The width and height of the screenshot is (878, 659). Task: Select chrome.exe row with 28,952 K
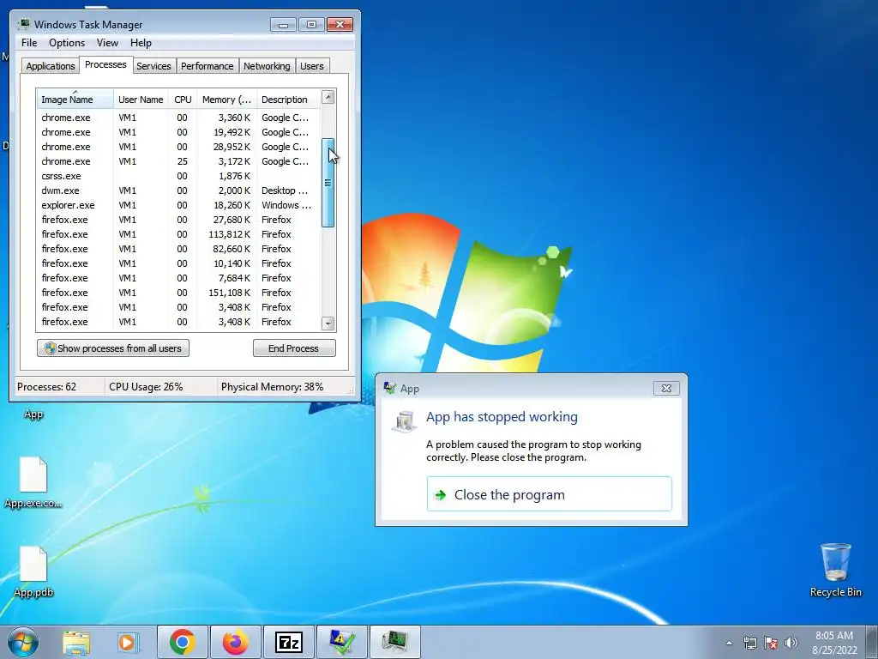[179, 147]
